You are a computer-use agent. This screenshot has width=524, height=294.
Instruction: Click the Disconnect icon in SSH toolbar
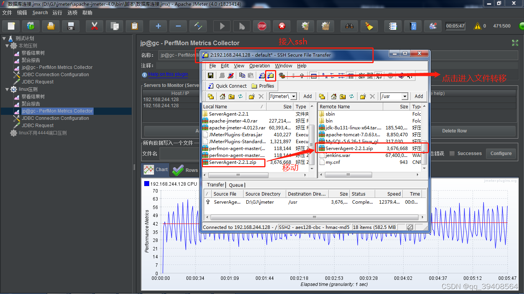click(x=231, y=75)
